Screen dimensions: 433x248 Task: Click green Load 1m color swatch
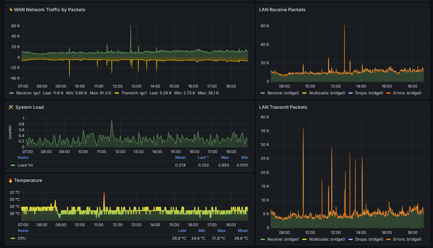[x=13, y=165]
